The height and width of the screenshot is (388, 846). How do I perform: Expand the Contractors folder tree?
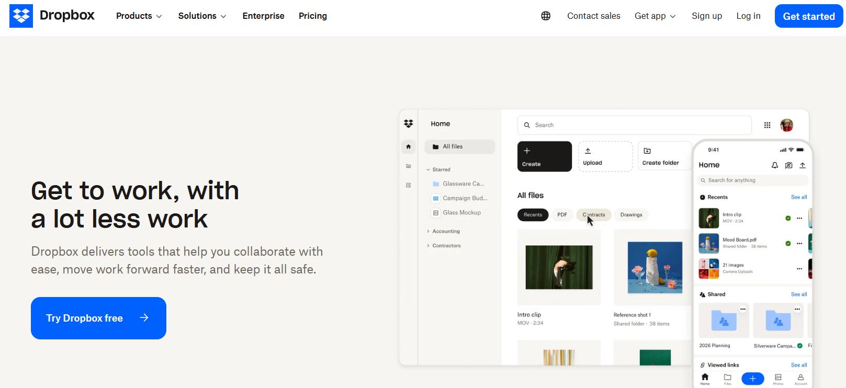(x=428, y=245)
